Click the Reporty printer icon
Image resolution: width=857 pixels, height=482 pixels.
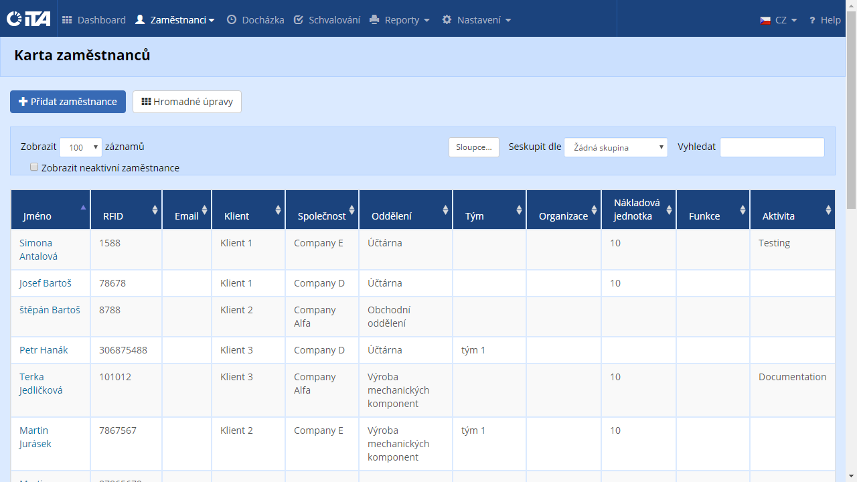pos(375,20)
